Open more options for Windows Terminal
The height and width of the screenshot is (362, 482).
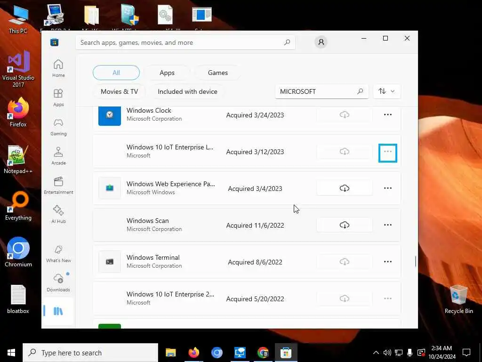pyautogui.click(x=388, y=262)
